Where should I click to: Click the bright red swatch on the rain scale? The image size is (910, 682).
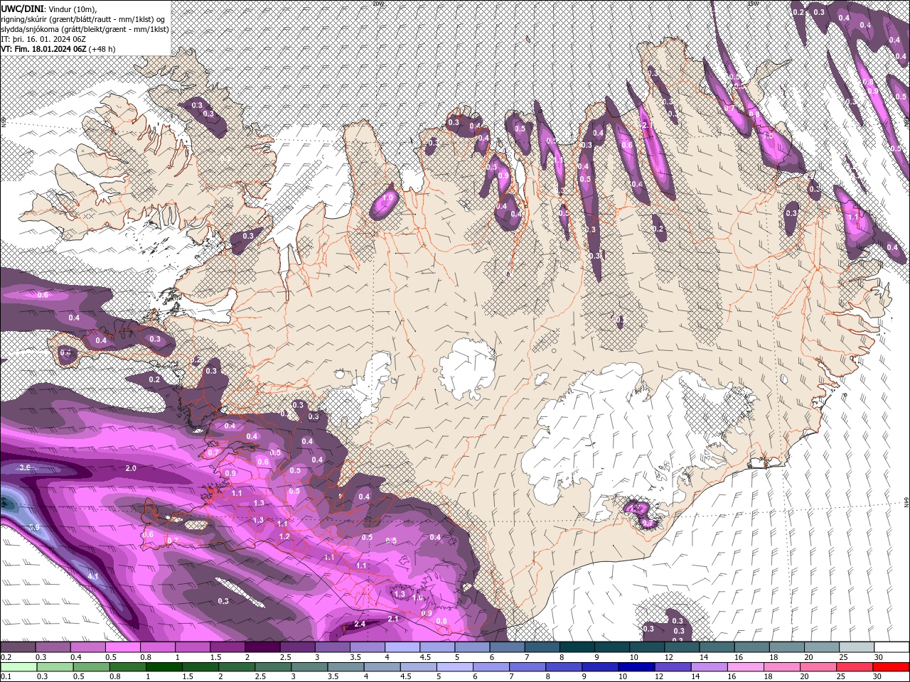coord(892,667)
